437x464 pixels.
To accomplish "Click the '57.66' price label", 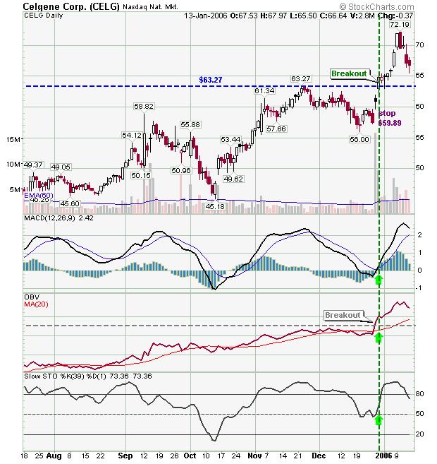I will click(276, 129).
